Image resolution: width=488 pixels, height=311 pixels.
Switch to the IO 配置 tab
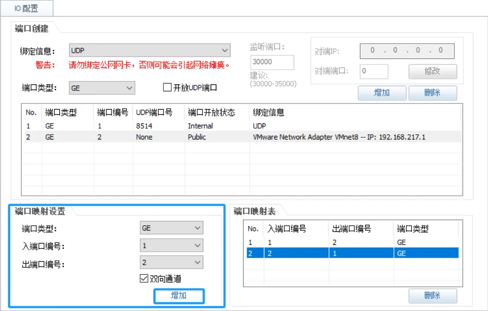(x=26, y=8)
